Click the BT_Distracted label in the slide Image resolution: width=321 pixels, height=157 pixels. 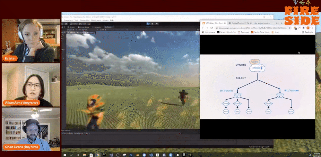(x=291, y=90)
